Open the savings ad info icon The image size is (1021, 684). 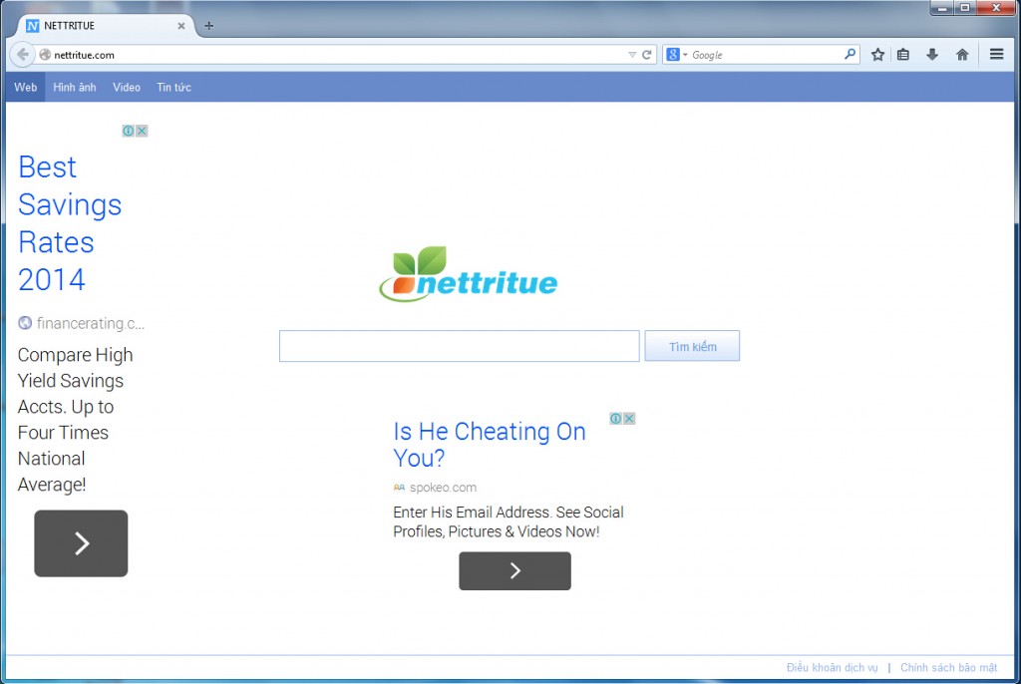(x=129, y=131)
